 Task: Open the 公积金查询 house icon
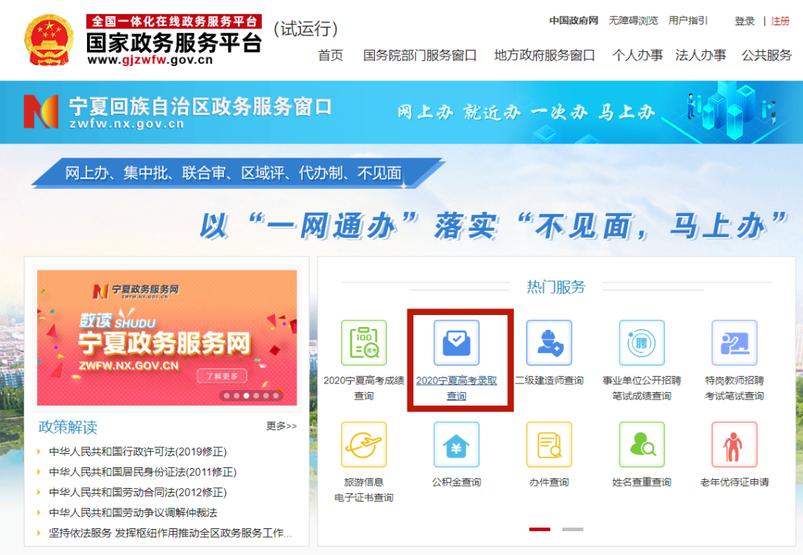click(457, 444)
